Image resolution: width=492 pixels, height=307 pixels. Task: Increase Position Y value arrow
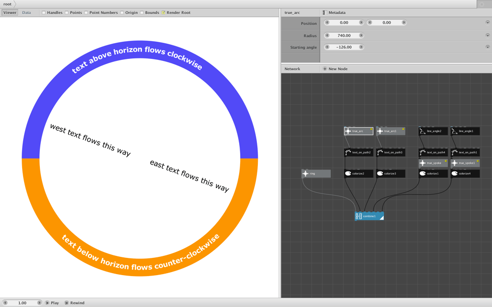click(x=404, y=23)
